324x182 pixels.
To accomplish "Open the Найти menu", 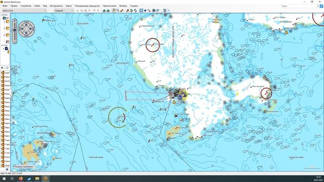I will (x=37, y=6).
